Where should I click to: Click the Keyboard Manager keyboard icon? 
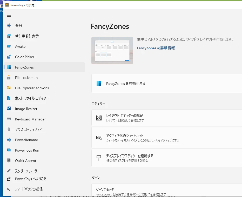[9, 119]
